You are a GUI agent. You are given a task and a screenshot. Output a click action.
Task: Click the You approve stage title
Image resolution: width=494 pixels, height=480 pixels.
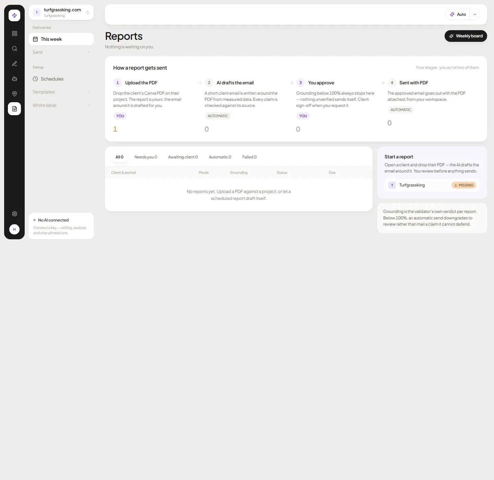tap(321, 83)
